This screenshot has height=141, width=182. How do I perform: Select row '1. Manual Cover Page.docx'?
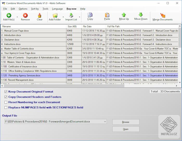[89, 31]
